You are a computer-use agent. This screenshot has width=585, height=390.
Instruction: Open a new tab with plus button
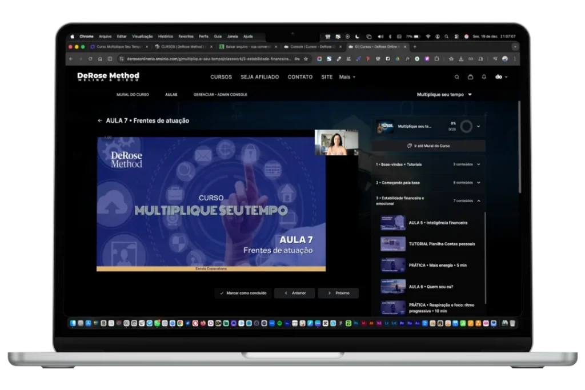pos(415,47)
